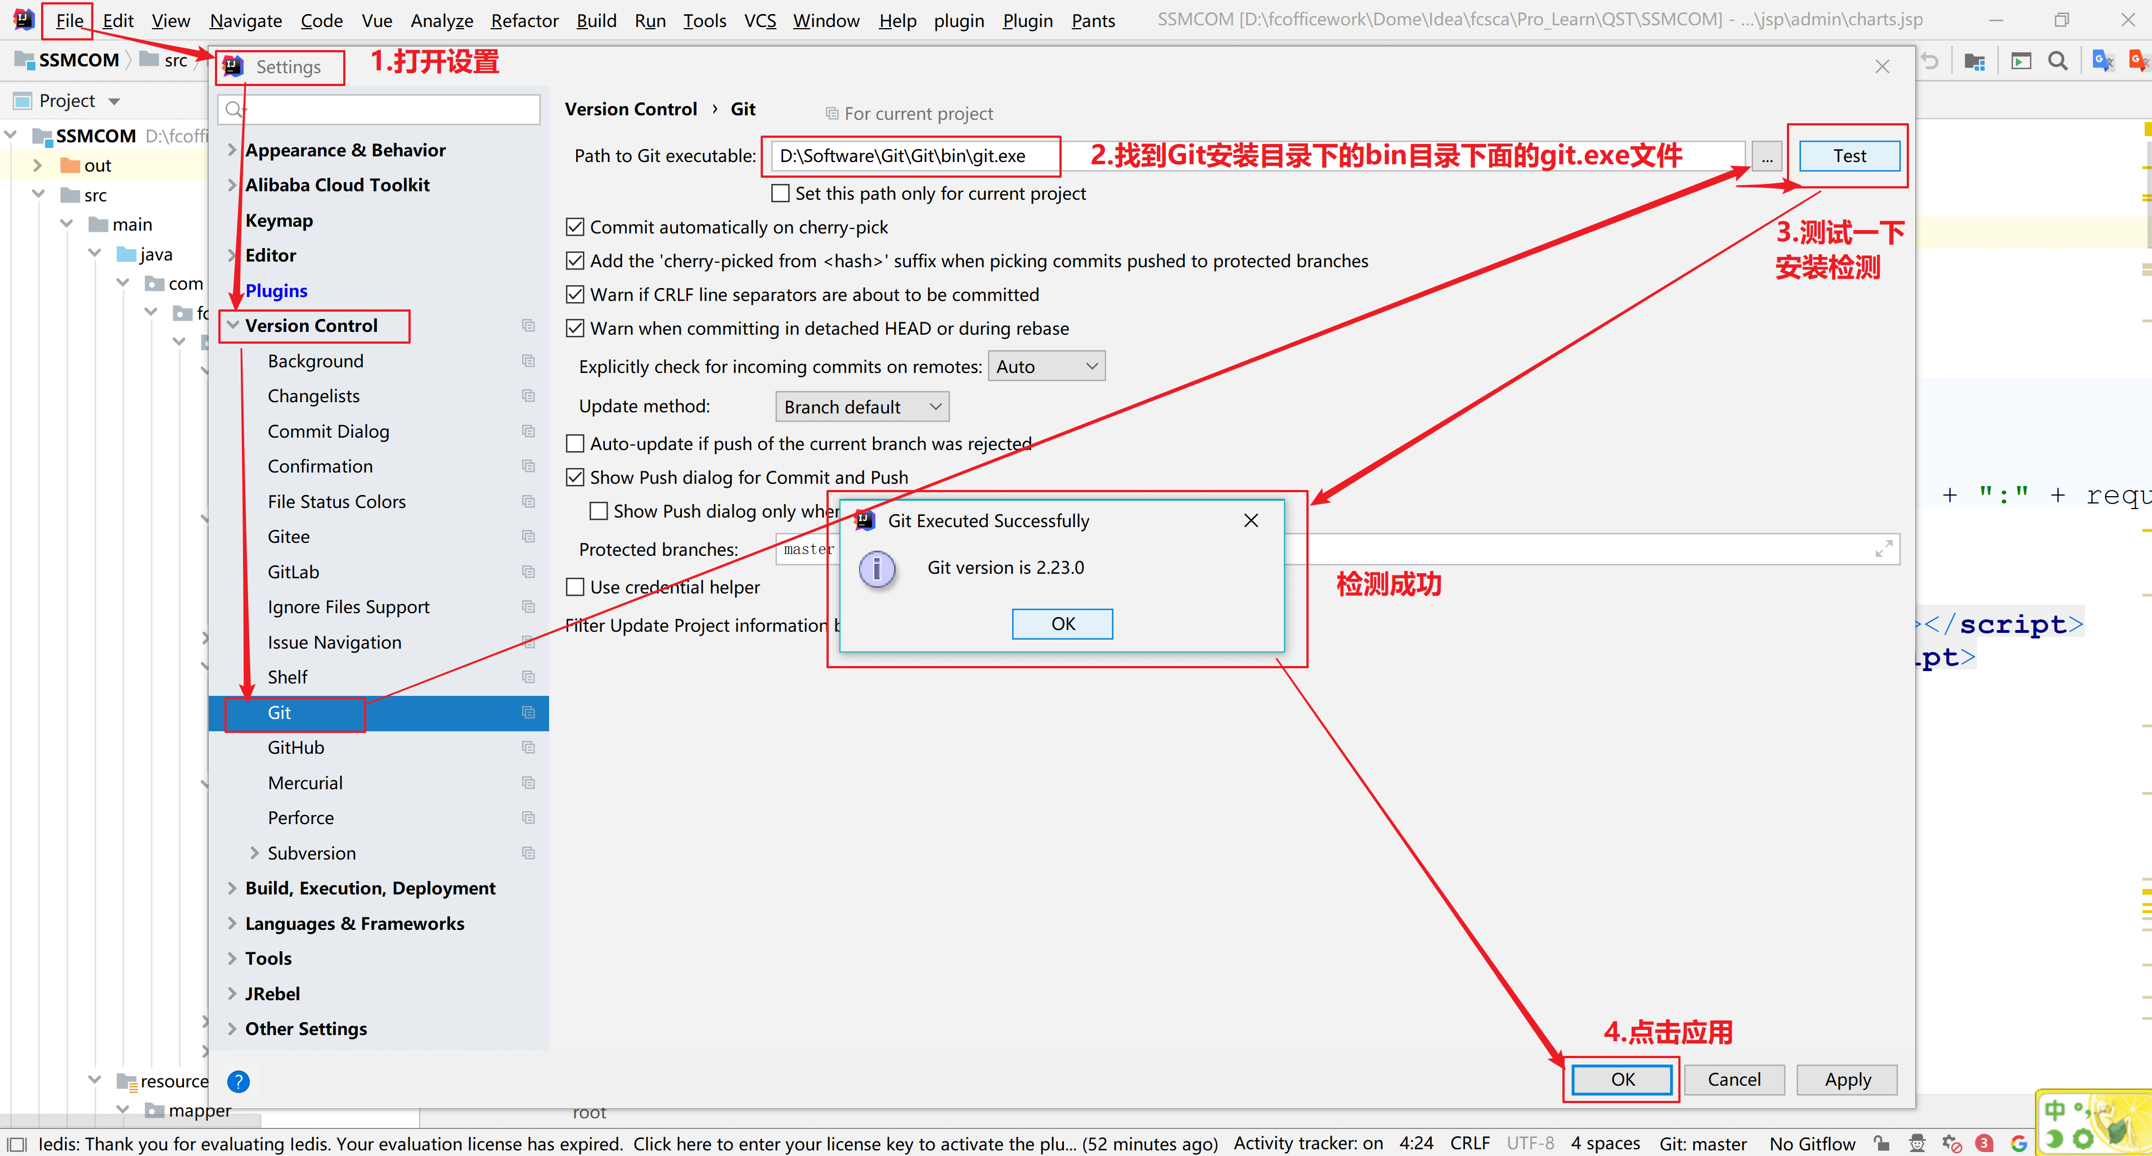Click the help question mark icon

238,1082
